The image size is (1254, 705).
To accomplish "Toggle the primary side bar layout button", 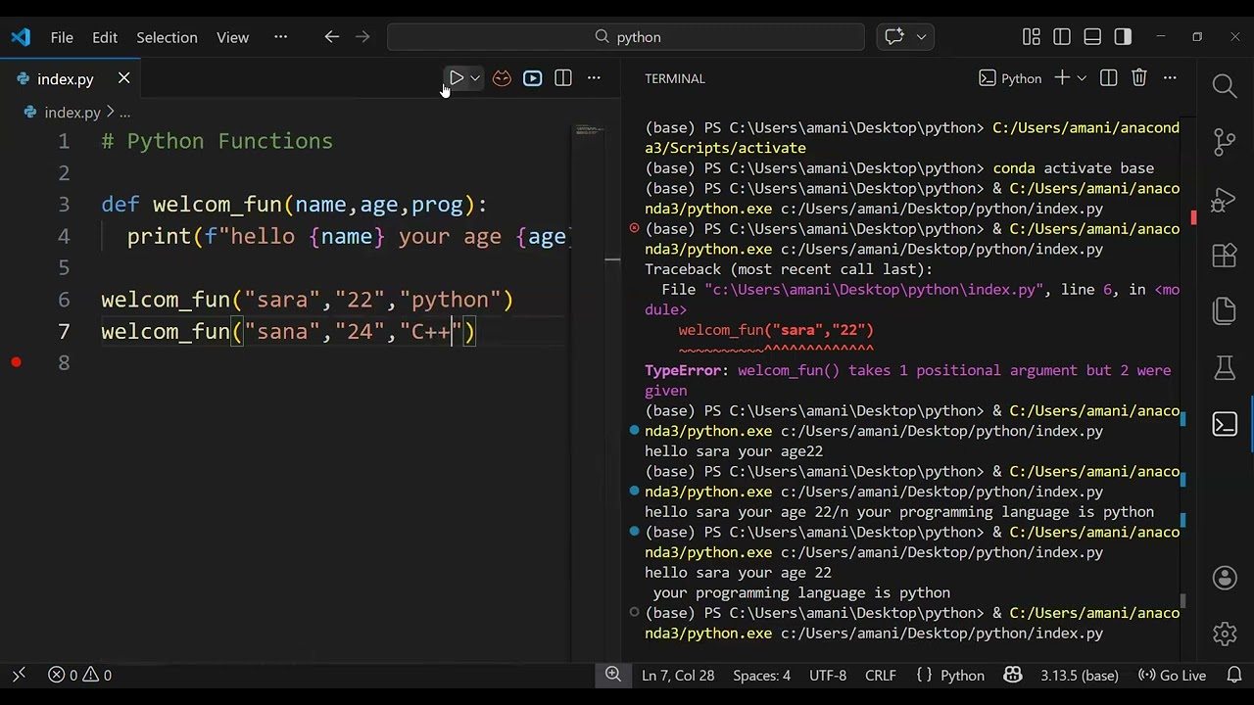I will click(x=1062, y=37).
